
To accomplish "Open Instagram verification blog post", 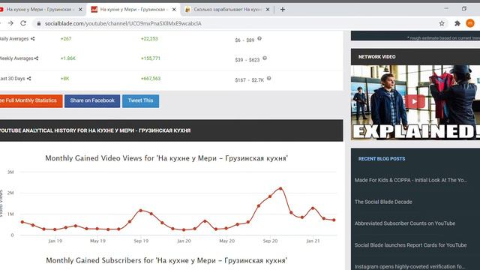I will (409, 267).
